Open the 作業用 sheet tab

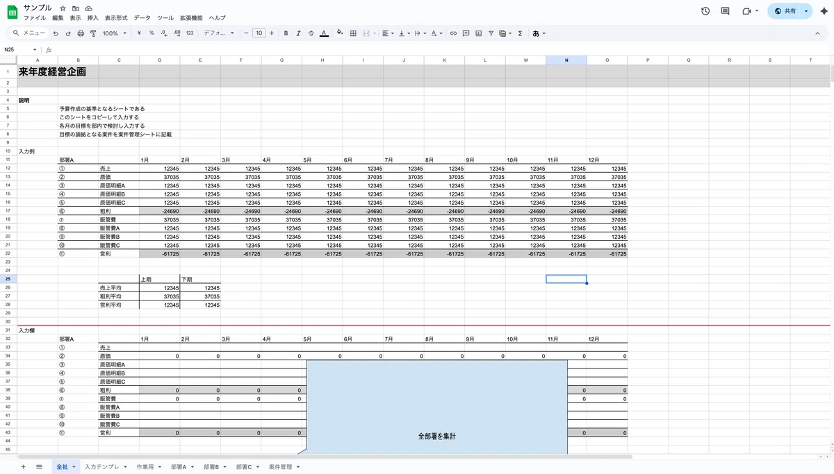(x=149, y=467)
